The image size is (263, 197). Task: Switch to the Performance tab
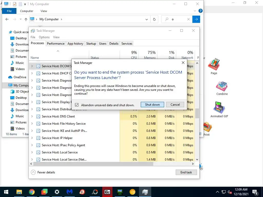56,44
